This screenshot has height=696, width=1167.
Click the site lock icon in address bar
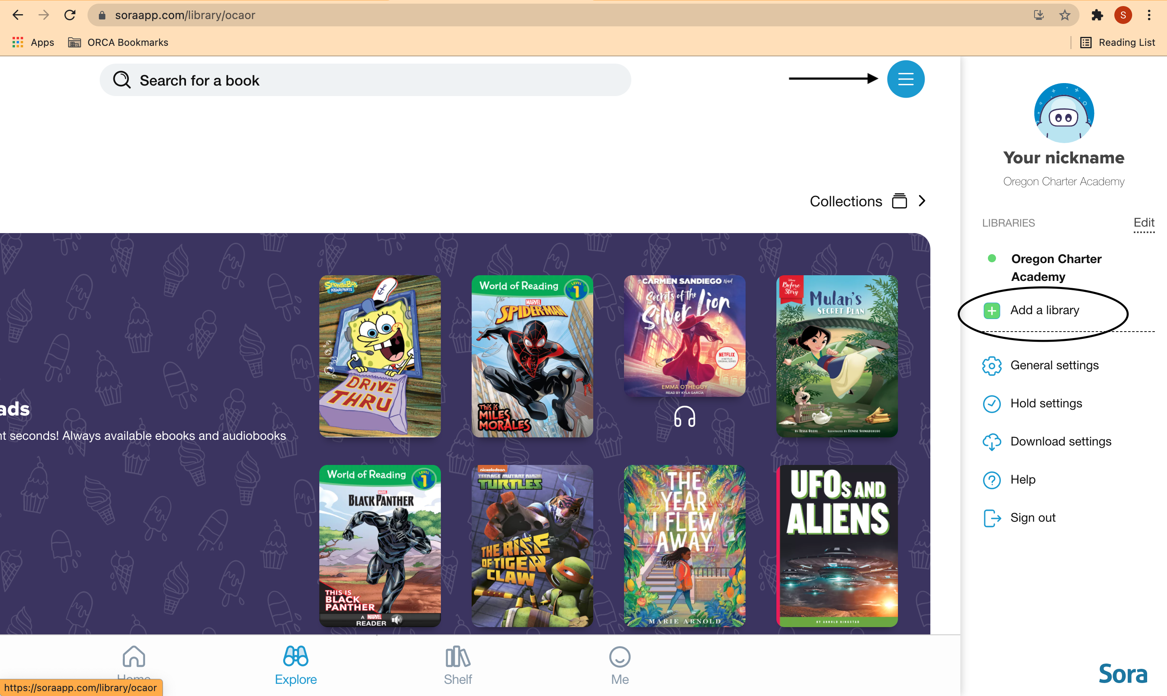(x=102, y=15)
